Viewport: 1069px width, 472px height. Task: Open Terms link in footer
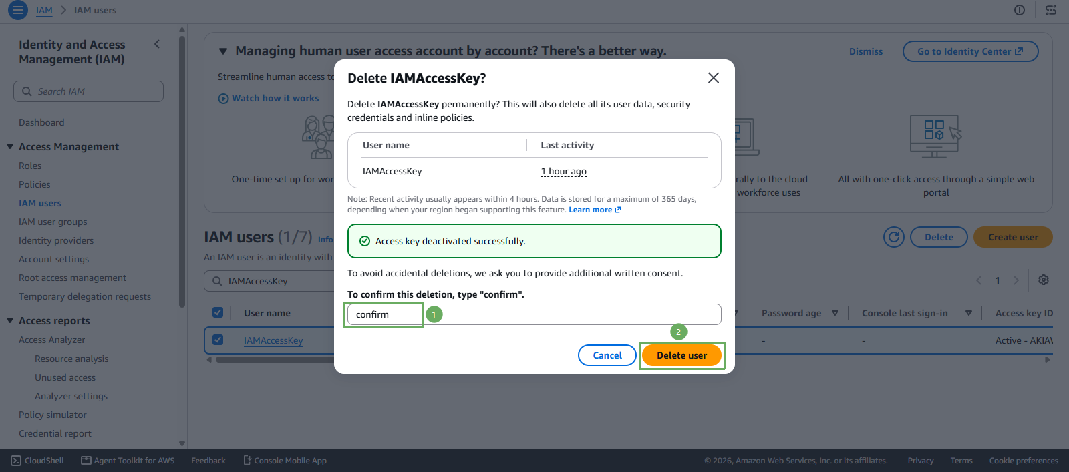point(961,461)
